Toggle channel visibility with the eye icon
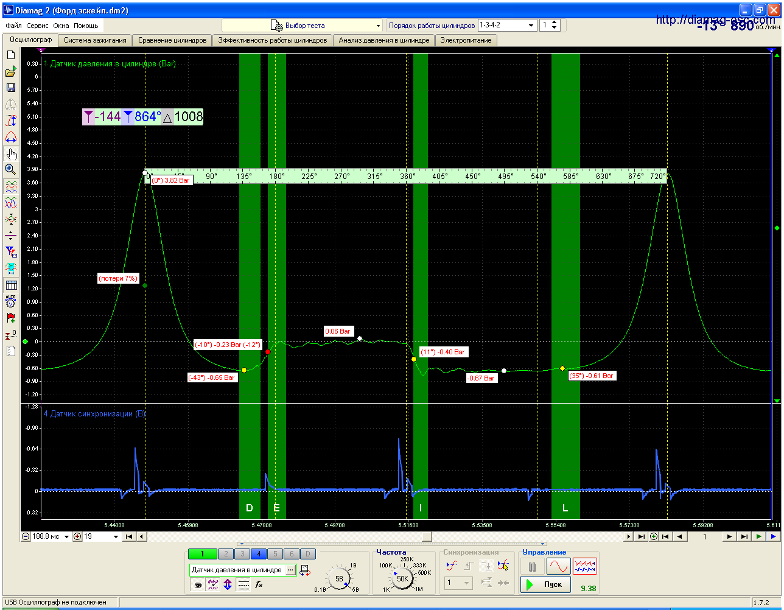Viewport: 784px width, 610px height. (197, 584)
